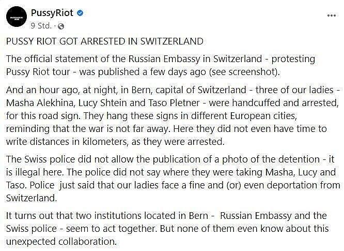344x251 pixels.
Task: Click the blue verified badge icon
Action: (x=80, y=13)
